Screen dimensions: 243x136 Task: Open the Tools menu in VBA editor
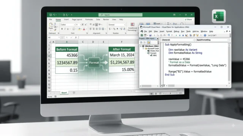188,31
